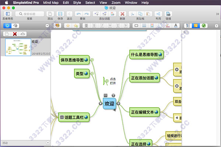The width and height of the screenshot is (221, 147).
Task: Select the 正在添加话题 topic
Action: [145, 78]
